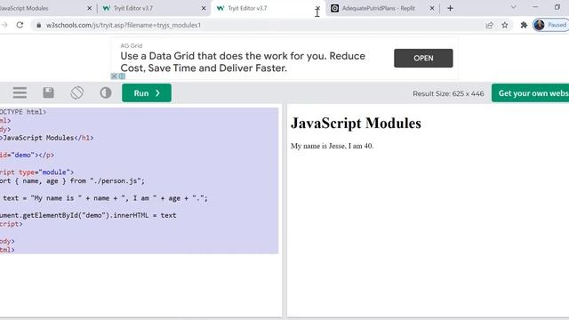
Task: View site info via the lock icon
Action: (38, 25)
